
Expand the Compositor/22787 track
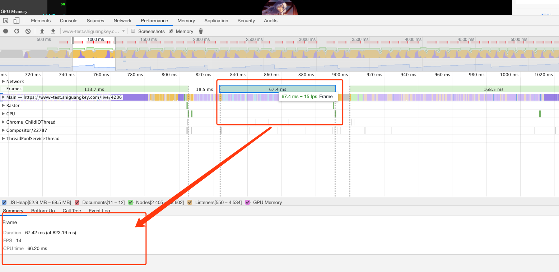[x=4, y=130]
